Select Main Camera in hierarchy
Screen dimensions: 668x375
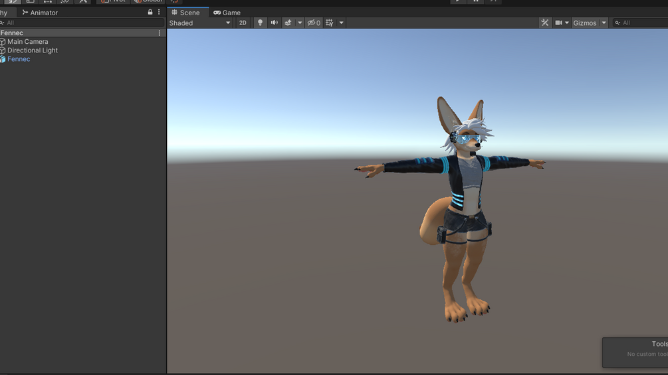pyautogui.click(x=28, y=42)
